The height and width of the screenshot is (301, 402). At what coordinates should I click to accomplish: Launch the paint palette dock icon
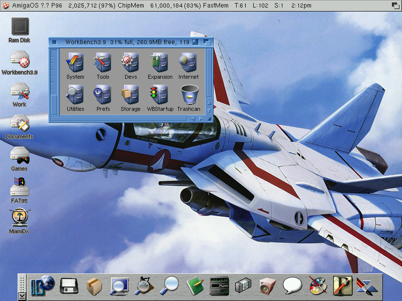point(318,285)
